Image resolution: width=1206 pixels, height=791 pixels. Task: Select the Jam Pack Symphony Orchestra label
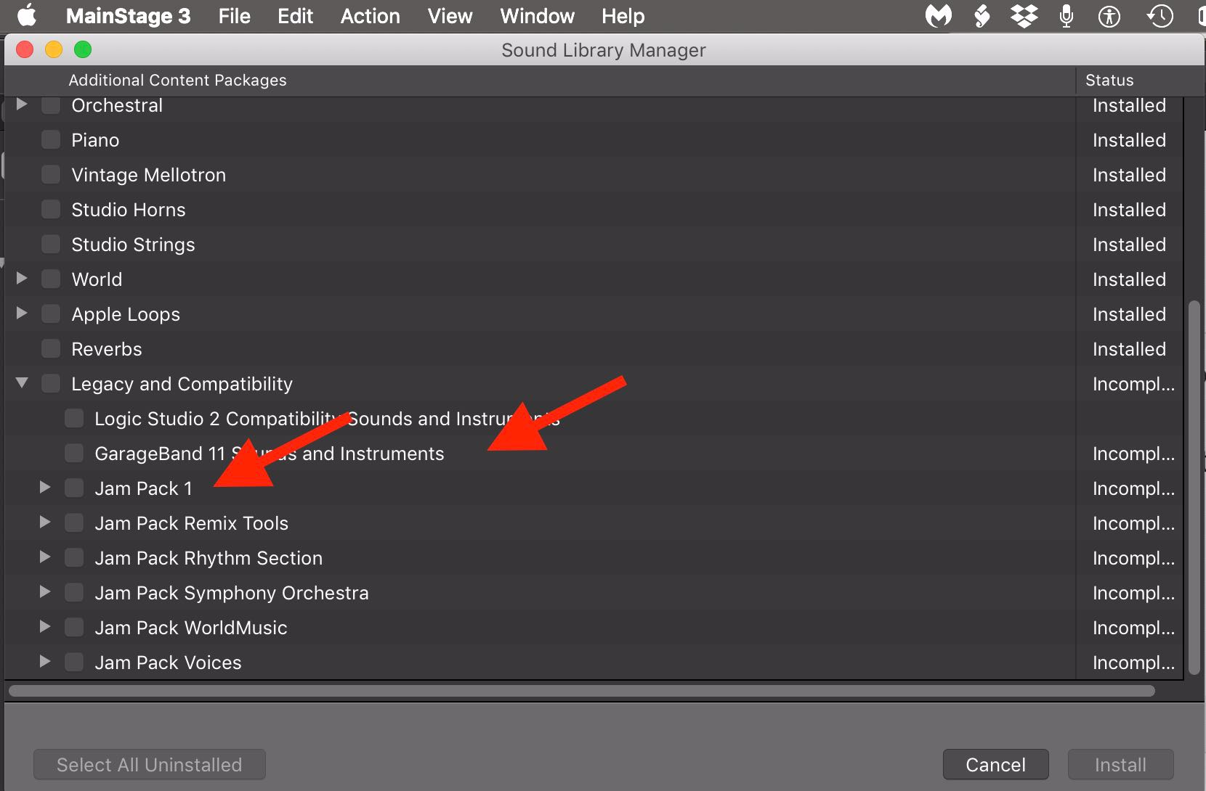[231, 593]
